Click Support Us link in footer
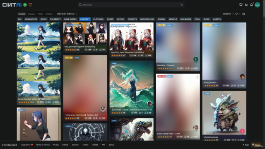 point(27,145)
